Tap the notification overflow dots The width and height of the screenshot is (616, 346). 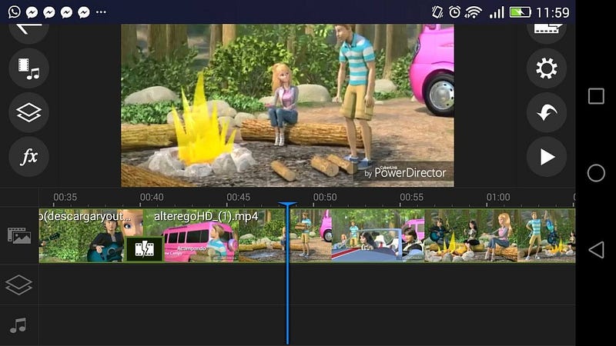[x=101, y=12]
